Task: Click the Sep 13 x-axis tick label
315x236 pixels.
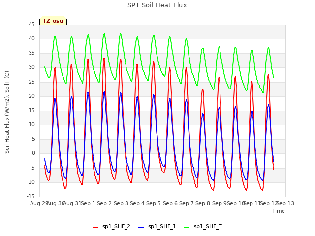Action: point(285,203)
